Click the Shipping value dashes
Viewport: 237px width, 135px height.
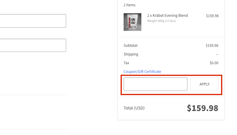(x=217, y=54)
